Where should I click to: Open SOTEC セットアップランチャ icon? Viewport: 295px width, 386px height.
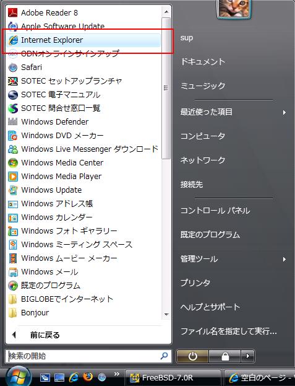point(12,81)
